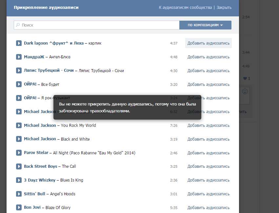This screenshot has height=213, width=279.
Task: Open the «по композициям» search filter dropdown
Action: click(205, 25)
